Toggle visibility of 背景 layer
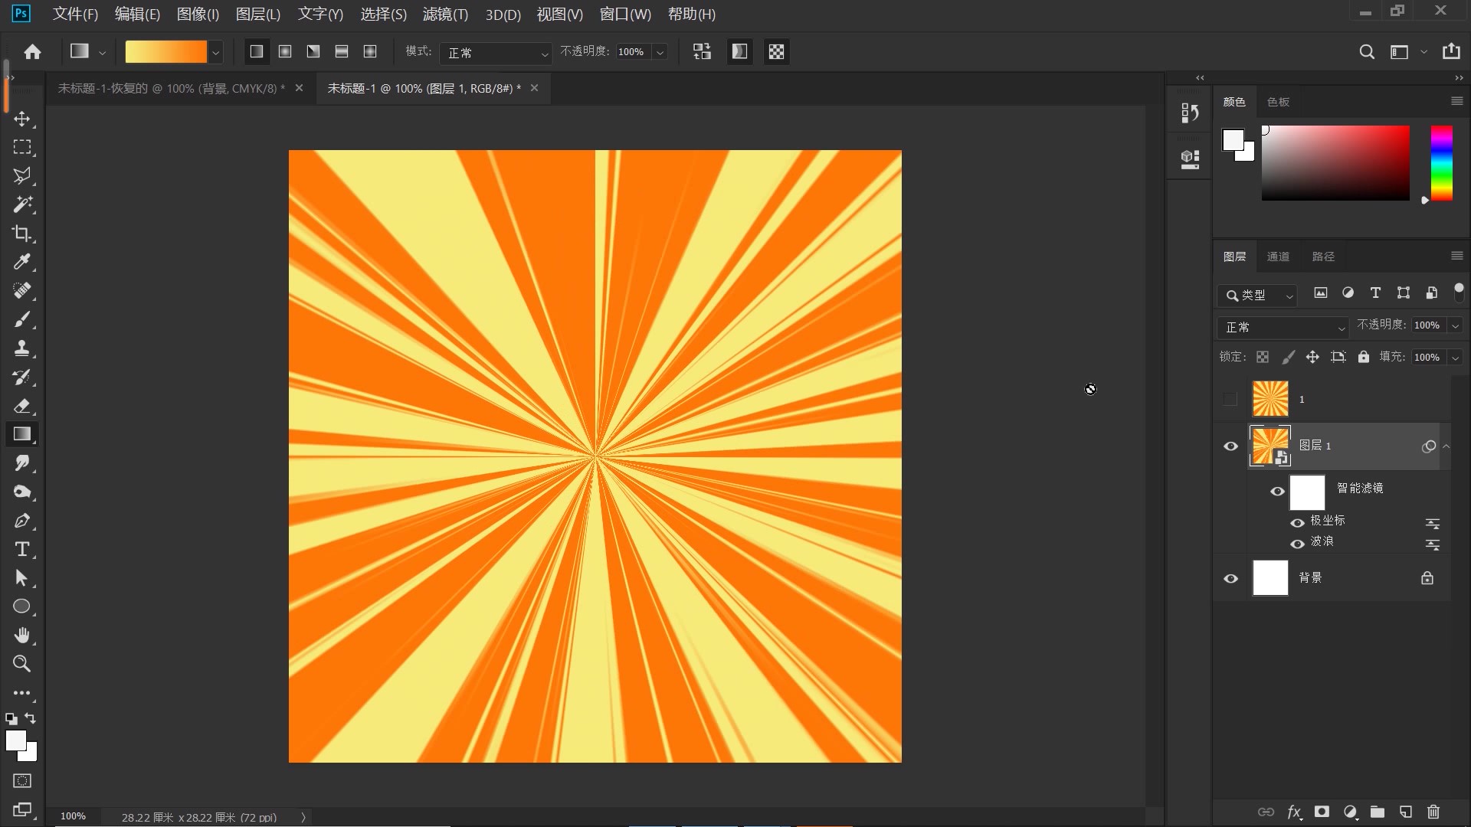 click(1231, 577)
